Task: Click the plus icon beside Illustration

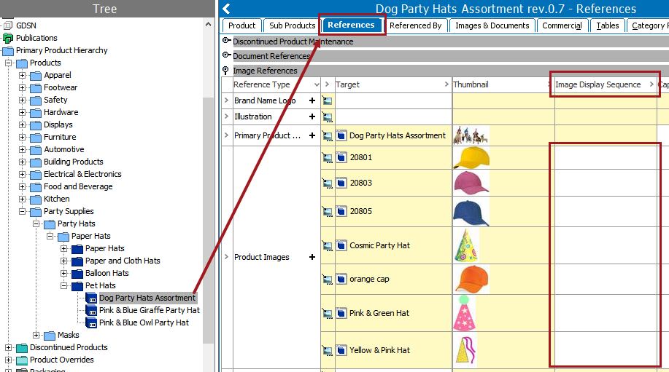Action: tap(312, 116)
